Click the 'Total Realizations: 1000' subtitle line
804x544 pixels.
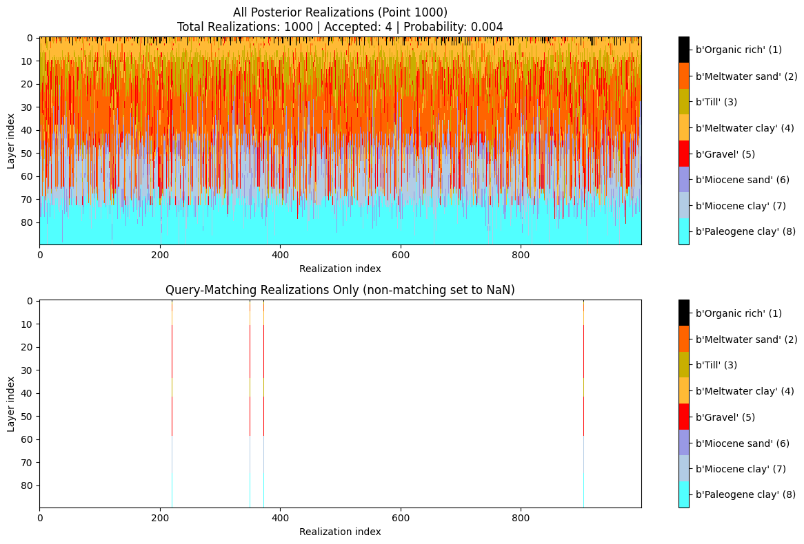pyautogui.click(x=340, y=27)
